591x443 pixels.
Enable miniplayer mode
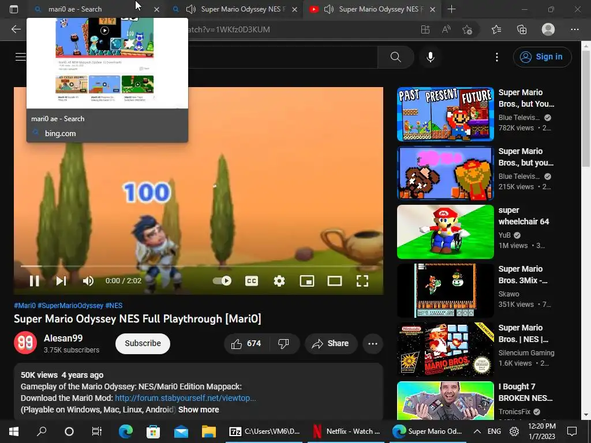307,281
